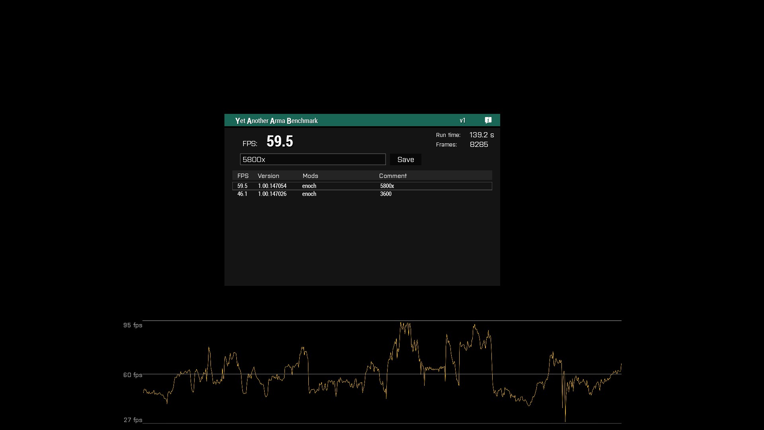
Task: Click the large 59.5 FPS readout
Action: click(279, 141)
